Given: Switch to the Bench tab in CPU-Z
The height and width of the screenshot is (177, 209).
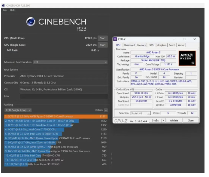Looking at the screenshot, I should [x=172, y=45].
